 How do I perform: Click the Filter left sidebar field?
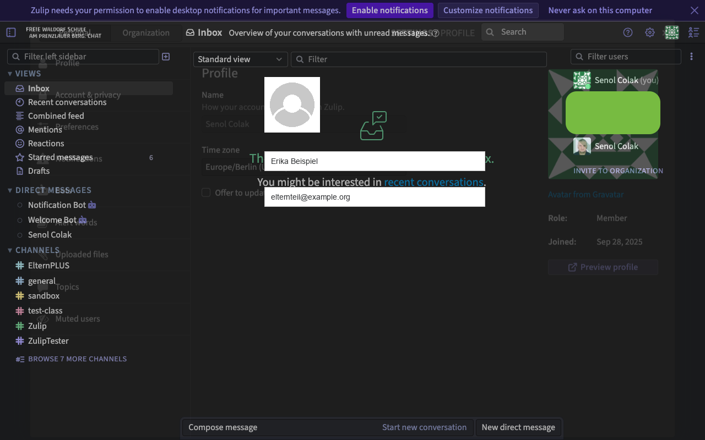pos(83,57)
